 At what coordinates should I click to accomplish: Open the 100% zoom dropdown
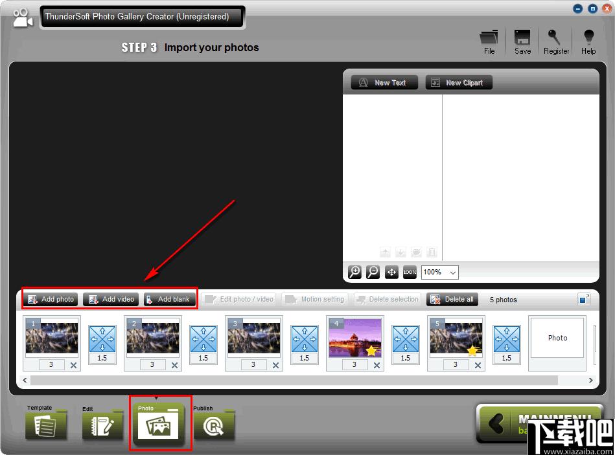click(439, 272)
